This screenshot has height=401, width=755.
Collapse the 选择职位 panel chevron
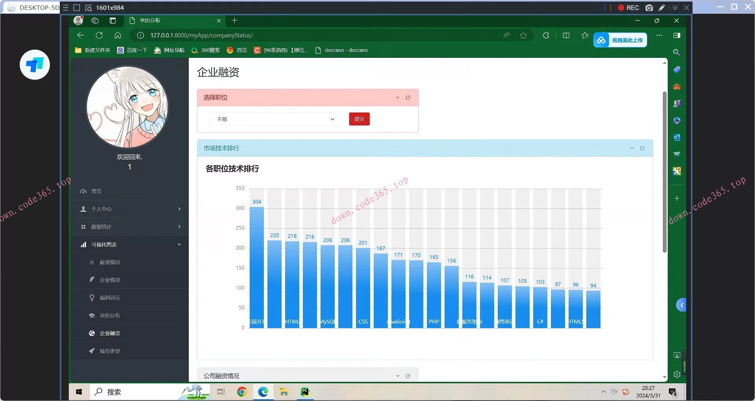tap(398, 97)
